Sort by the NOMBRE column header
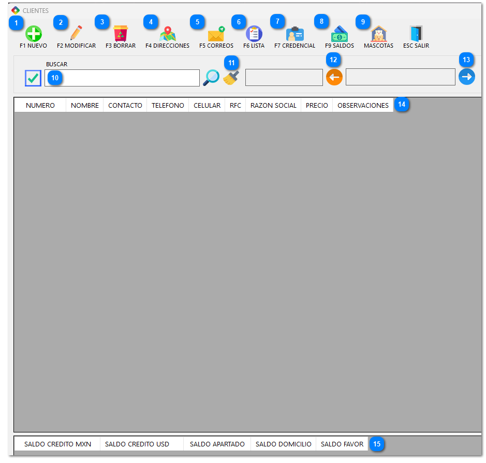 85,105
